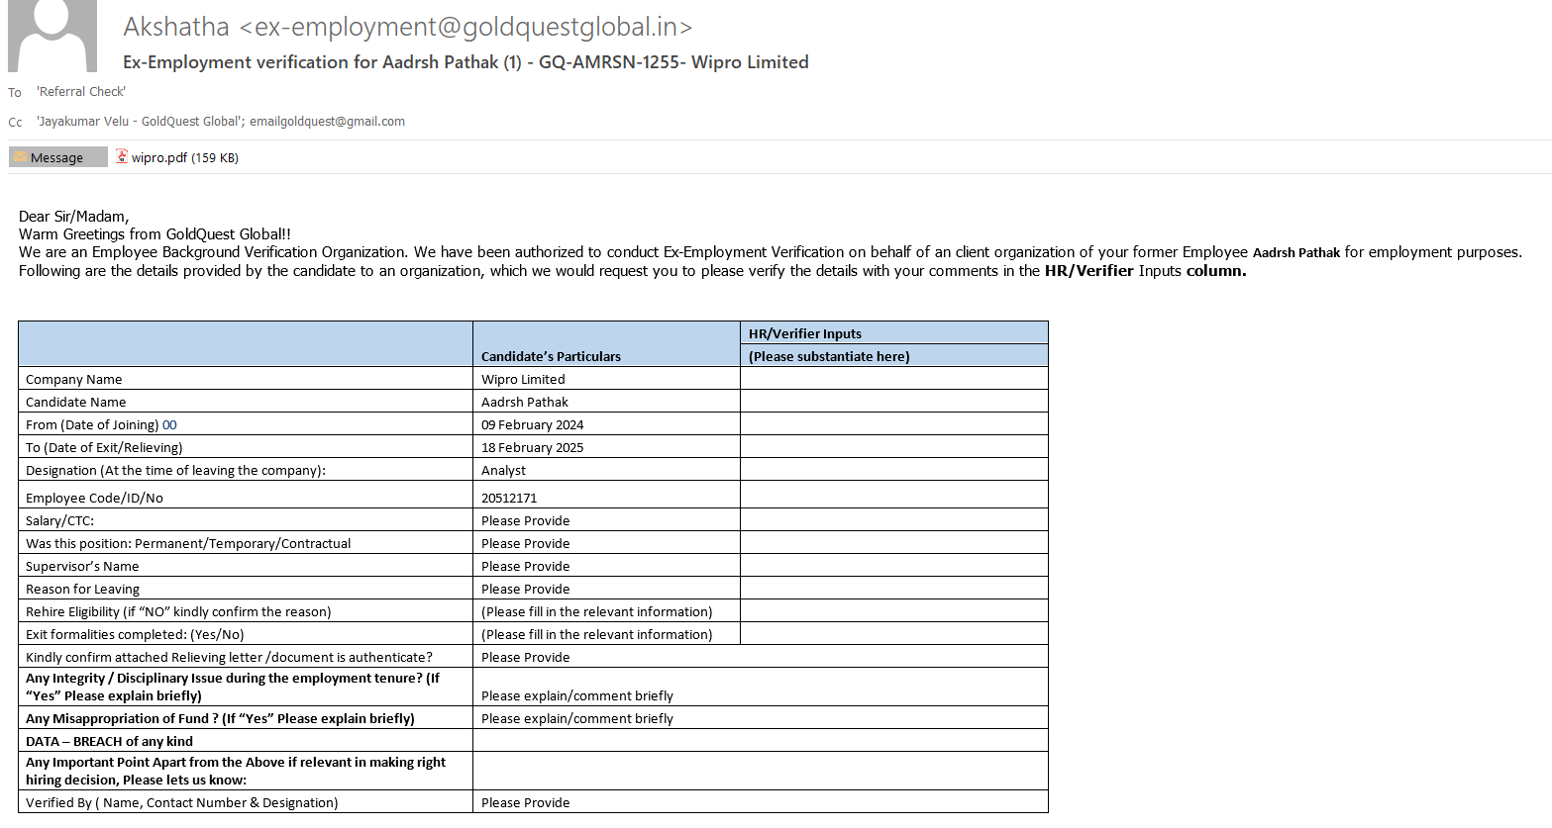Click the bold name Aadrsh Pathak in body paragraph
The height and width of the screenshot is (828, 1552).
pos(1296,252)
